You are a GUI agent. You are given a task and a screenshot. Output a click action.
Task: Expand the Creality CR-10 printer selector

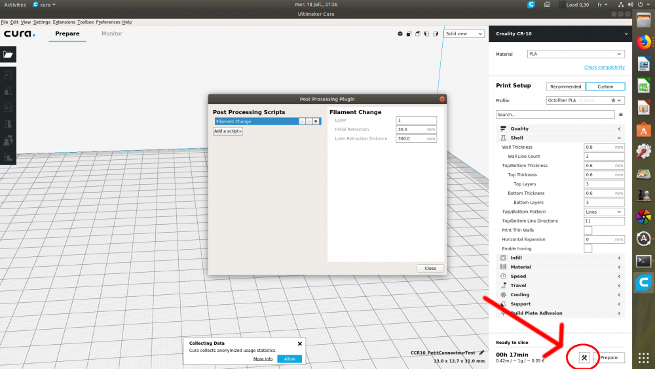click(x=560, y=34)
